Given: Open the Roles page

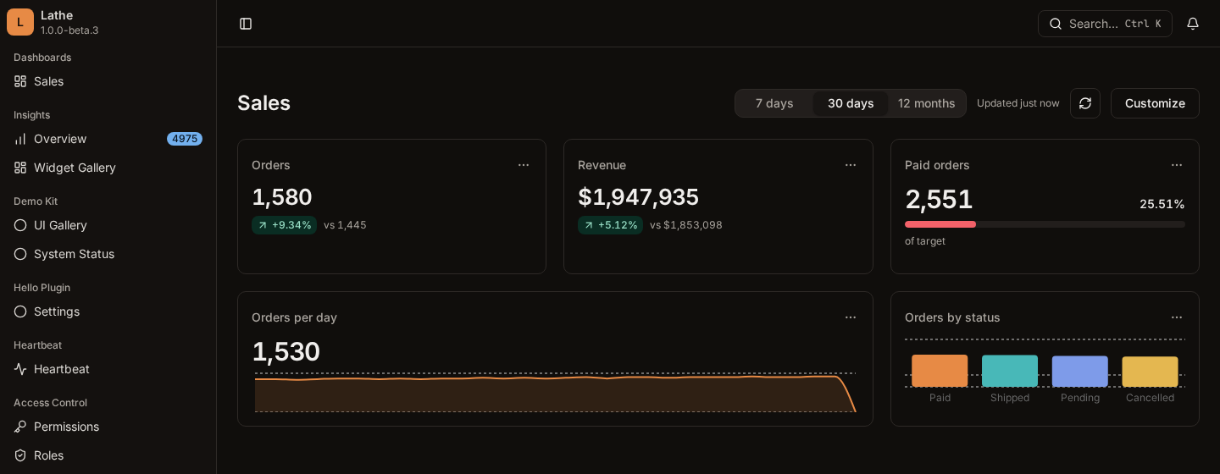Looking at the screenshot, I should [x=108, y=455].
